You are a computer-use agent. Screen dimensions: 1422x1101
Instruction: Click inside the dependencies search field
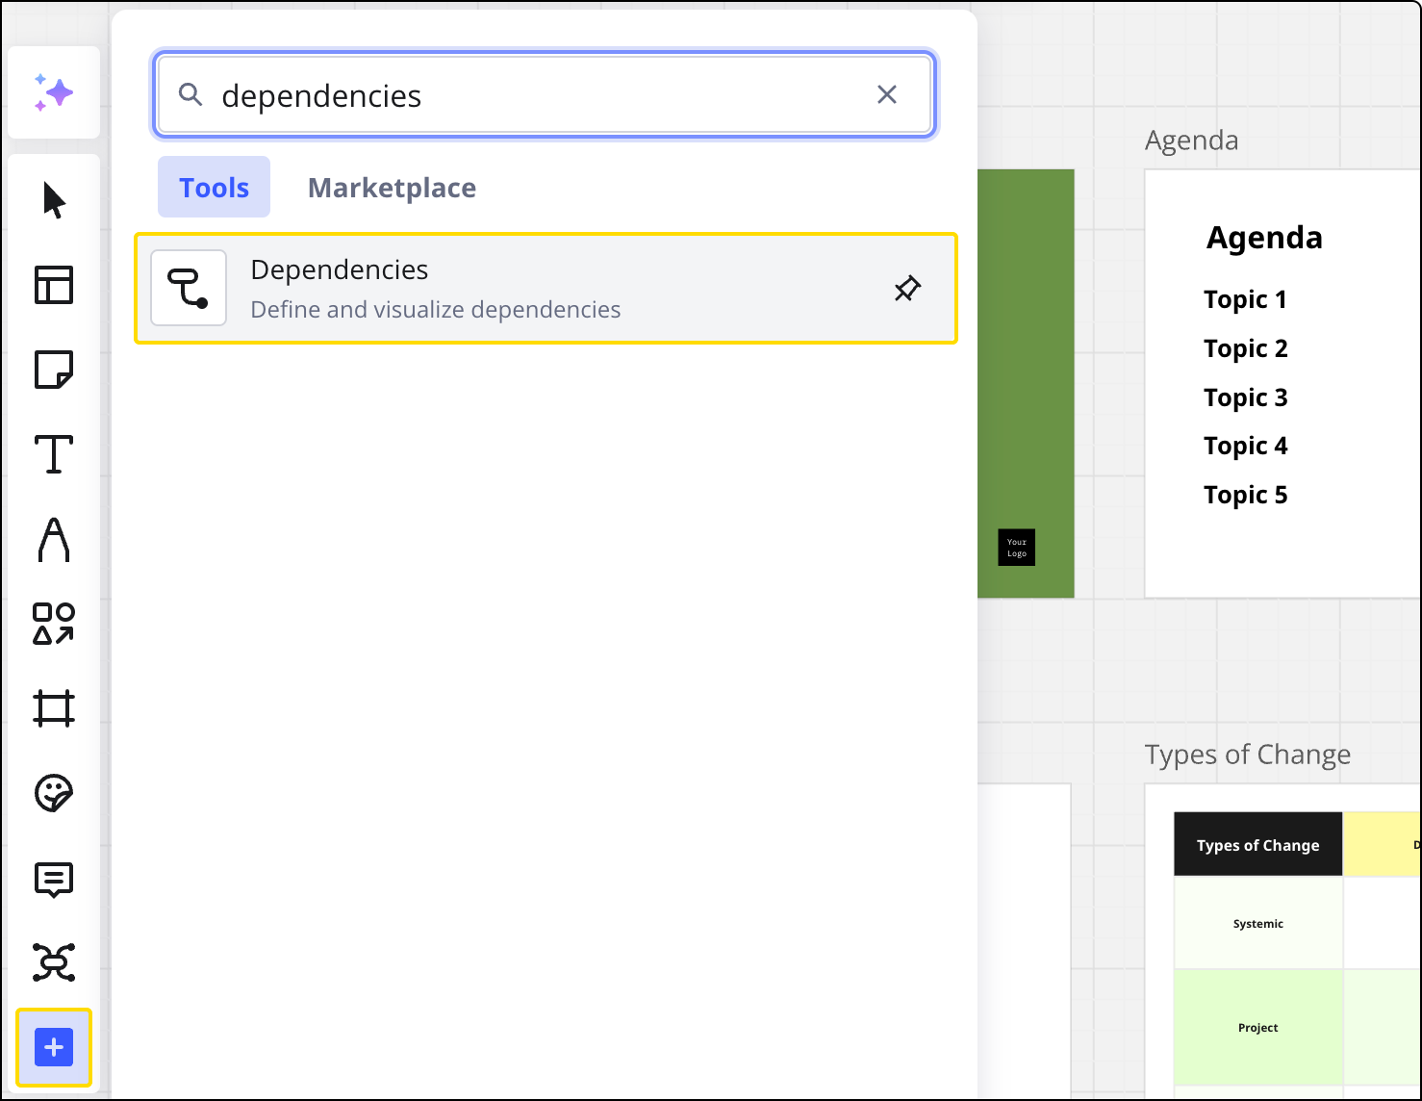(x=539, y=94)
